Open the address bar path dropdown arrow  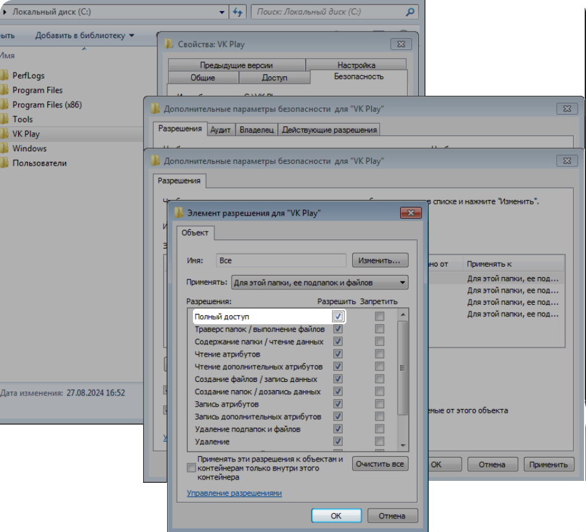[x=222, y=12]
